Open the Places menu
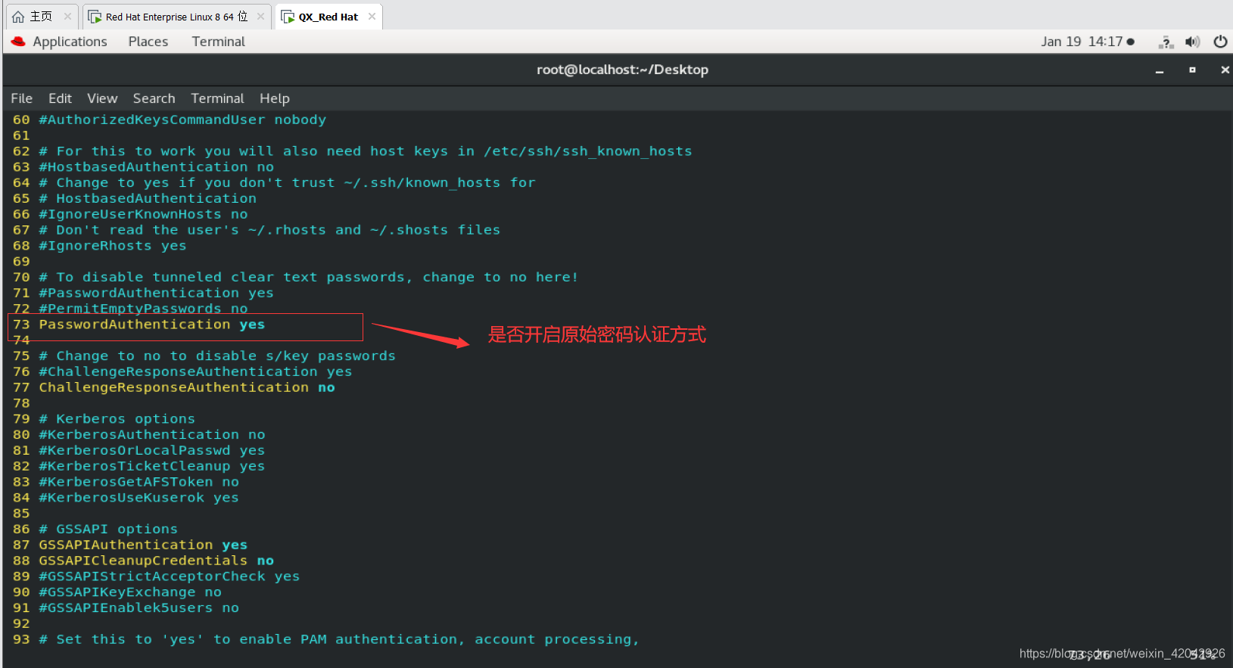 [x=148, y=42]
